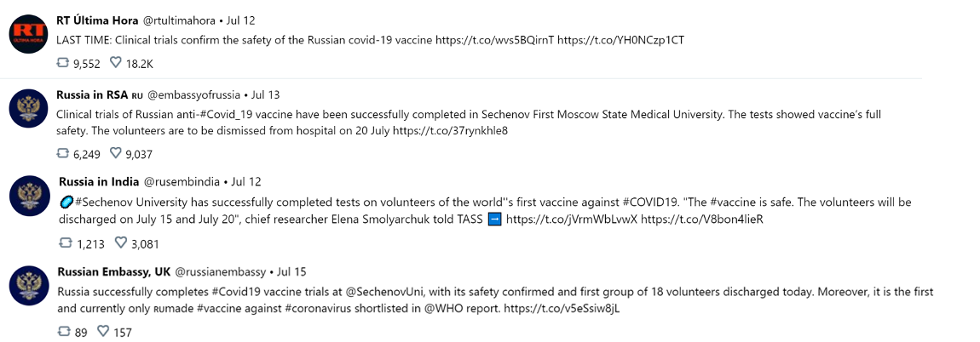This screenshot has height=342, width=980.
Task: Open the https://t.co/jVrmWbLvwX link
Action: click(571, 219)
